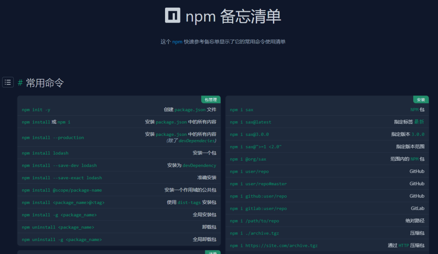Click 'npm install 或 npm i' row command
The width and height of the screenshot is (438, 254).
tap(46, 122)
